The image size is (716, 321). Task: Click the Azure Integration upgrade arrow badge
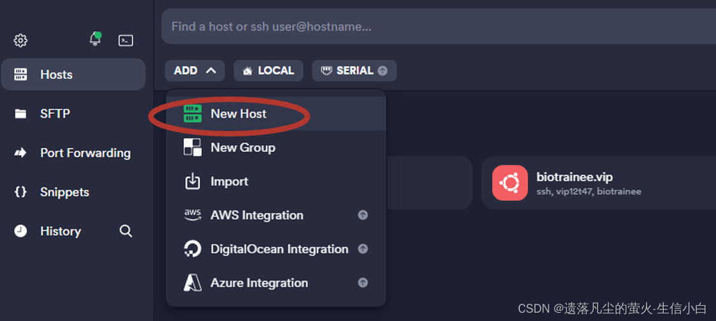point(363,283)
